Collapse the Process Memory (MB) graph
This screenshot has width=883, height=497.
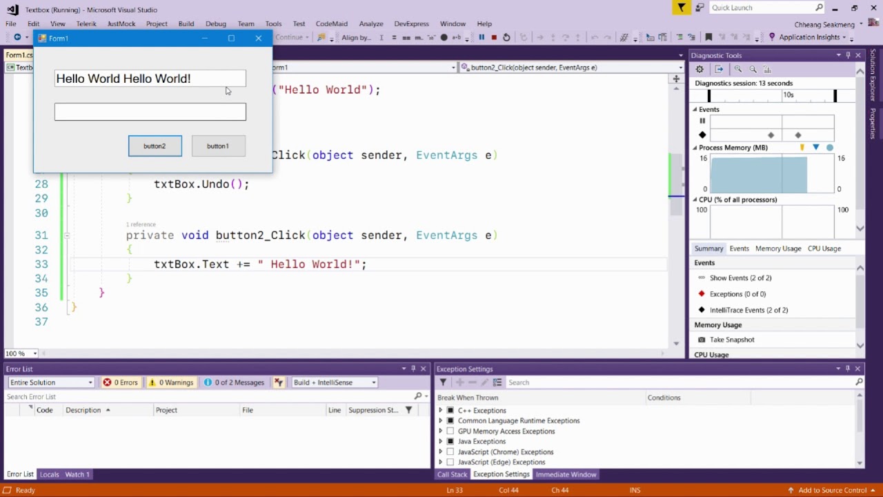tap(695, 148)
